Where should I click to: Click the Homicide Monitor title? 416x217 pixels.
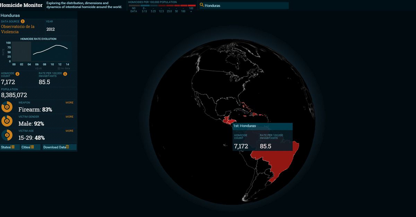(21, 5)
